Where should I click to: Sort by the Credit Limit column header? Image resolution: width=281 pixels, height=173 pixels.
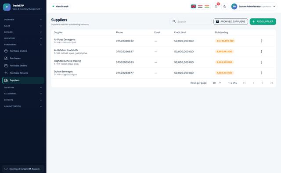pyautogui.click(x=180, y=32)
